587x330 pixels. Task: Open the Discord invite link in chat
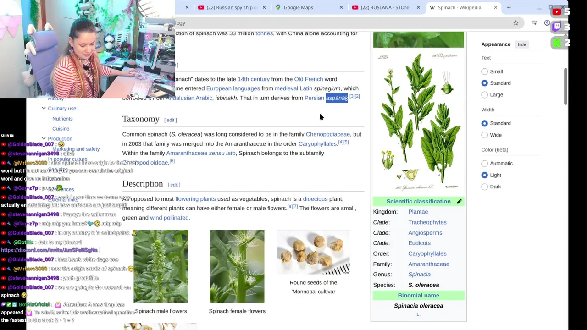[49, 250]
